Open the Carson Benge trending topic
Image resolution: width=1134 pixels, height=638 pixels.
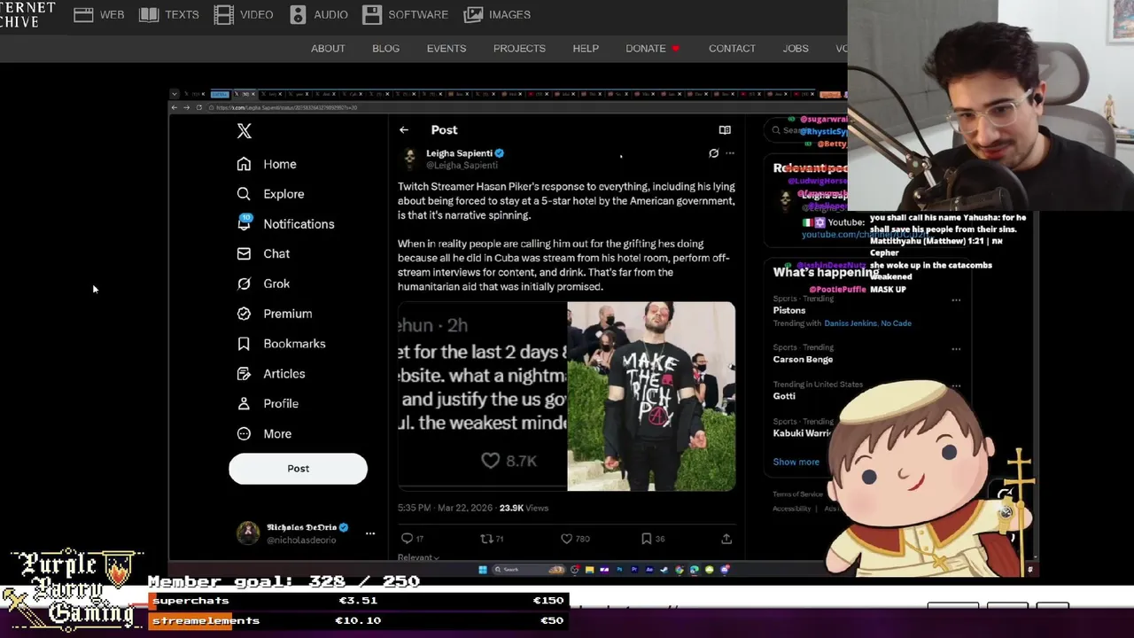point(803,359)
